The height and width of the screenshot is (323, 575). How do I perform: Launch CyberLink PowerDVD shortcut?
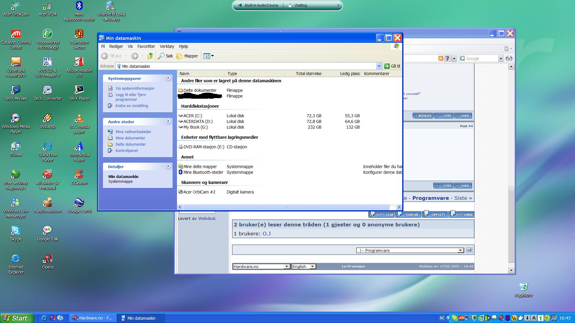[16, 67]
